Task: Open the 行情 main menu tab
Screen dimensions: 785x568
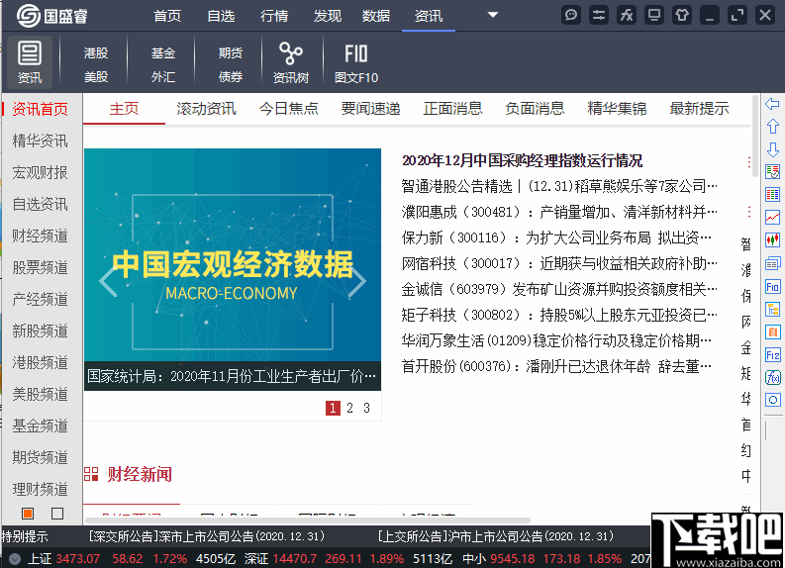Action: [274, 16]
